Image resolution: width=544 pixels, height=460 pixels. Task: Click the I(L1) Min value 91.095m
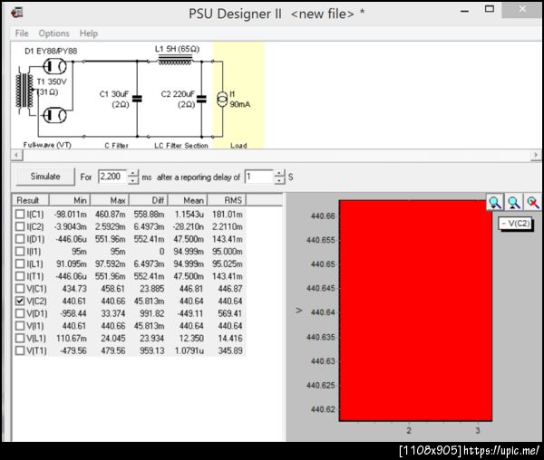pos(71,264)
